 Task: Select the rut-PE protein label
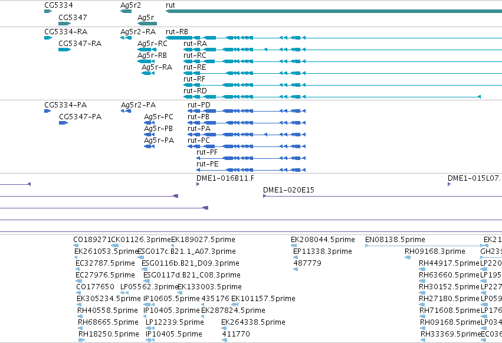click(x=208, y=164)
